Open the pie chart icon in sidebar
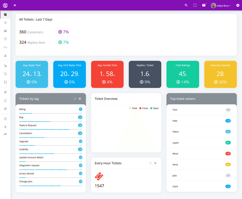242x199 pixels. 6,92
